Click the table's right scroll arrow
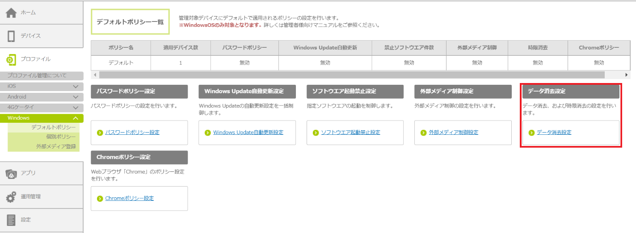The width and height of the screenshot is (636, 233). coord(627,75)
